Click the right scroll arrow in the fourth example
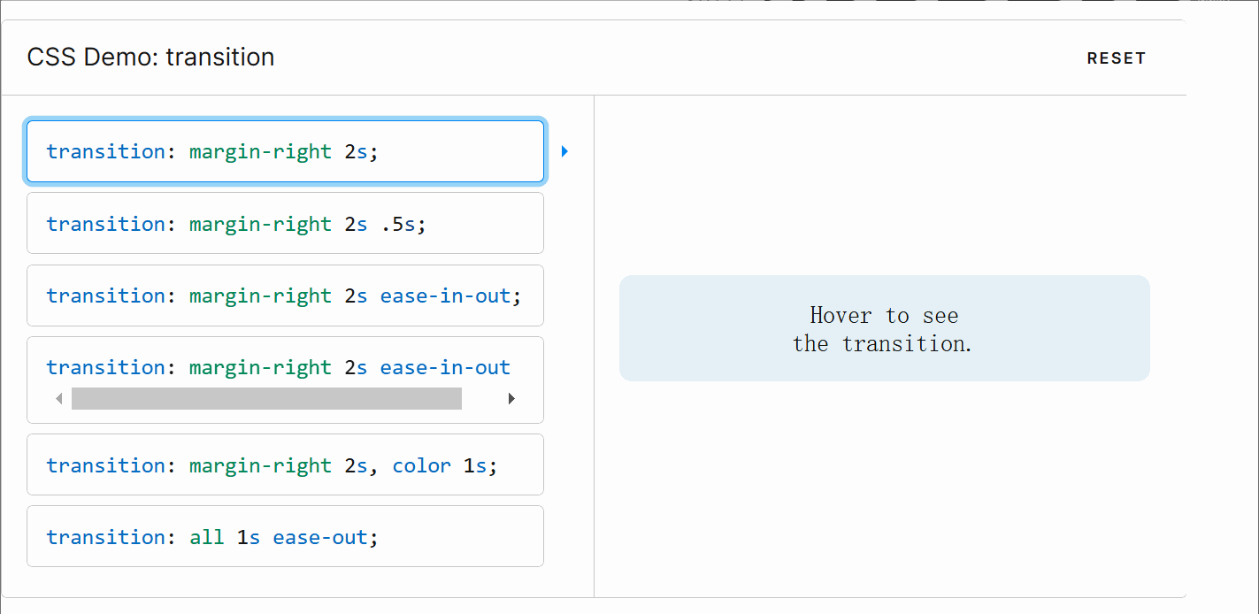Screen dimensions: 1259x614 tap(511, 398)
